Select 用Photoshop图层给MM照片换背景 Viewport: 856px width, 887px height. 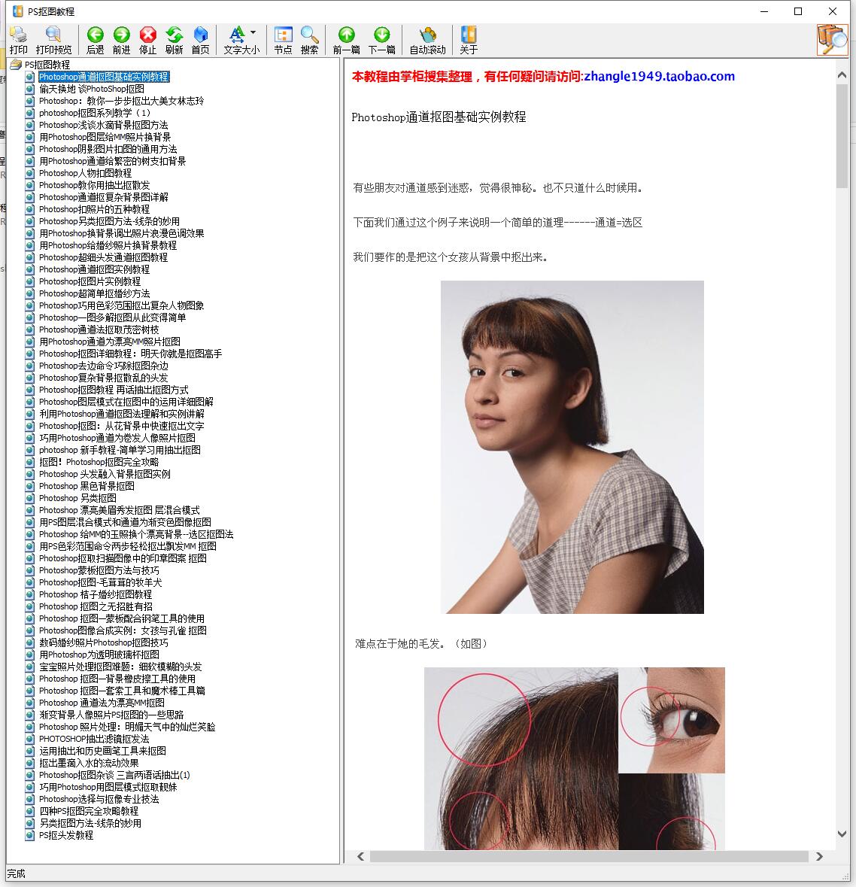point(105,137)
